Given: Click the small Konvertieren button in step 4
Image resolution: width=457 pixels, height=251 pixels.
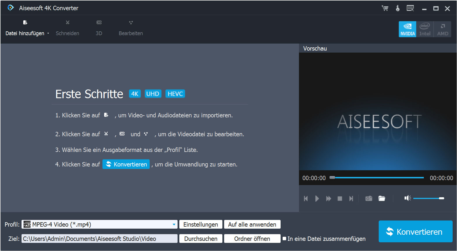Looking at the screenshot, I should coord(126,164).
